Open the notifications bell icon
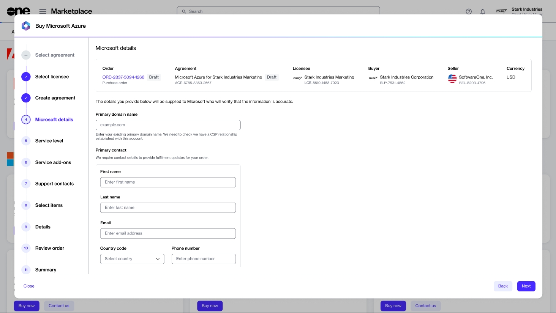Image resolution: width=556 pixels, height=313 pixels. tap(483, 11)
